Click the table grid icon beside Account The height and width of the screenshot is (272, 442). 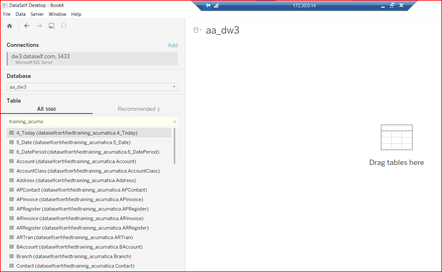pyautogui.click(x=12, y=161)
